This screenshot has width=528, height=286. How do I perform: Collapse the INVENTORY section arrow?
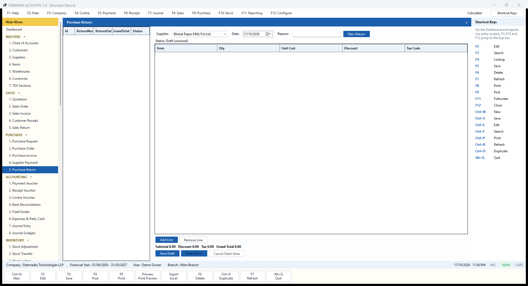coord(28,240)
